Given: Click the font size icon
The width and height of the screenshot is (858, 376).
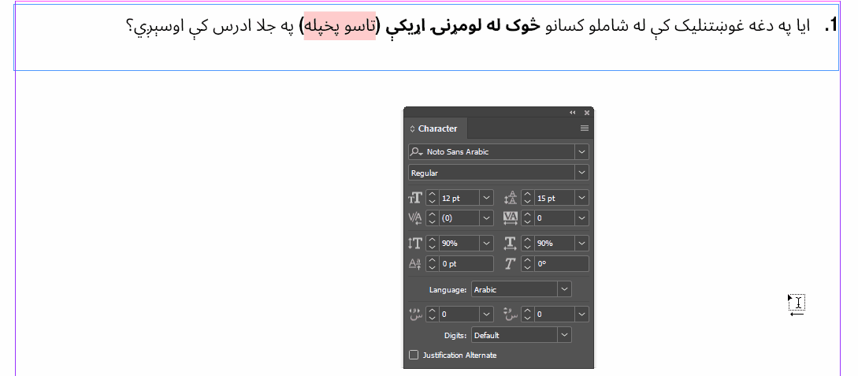Looking at the screenshot, I should (x=416, y=198).
